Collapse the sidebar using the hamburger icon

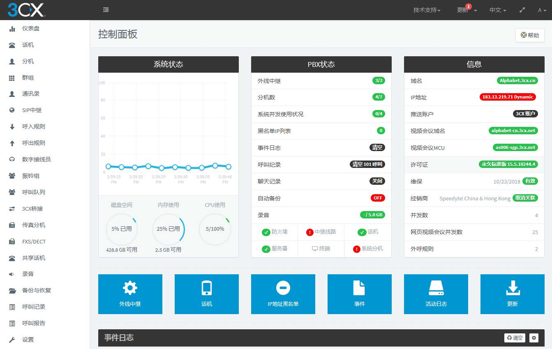click(x=106, y=9)
